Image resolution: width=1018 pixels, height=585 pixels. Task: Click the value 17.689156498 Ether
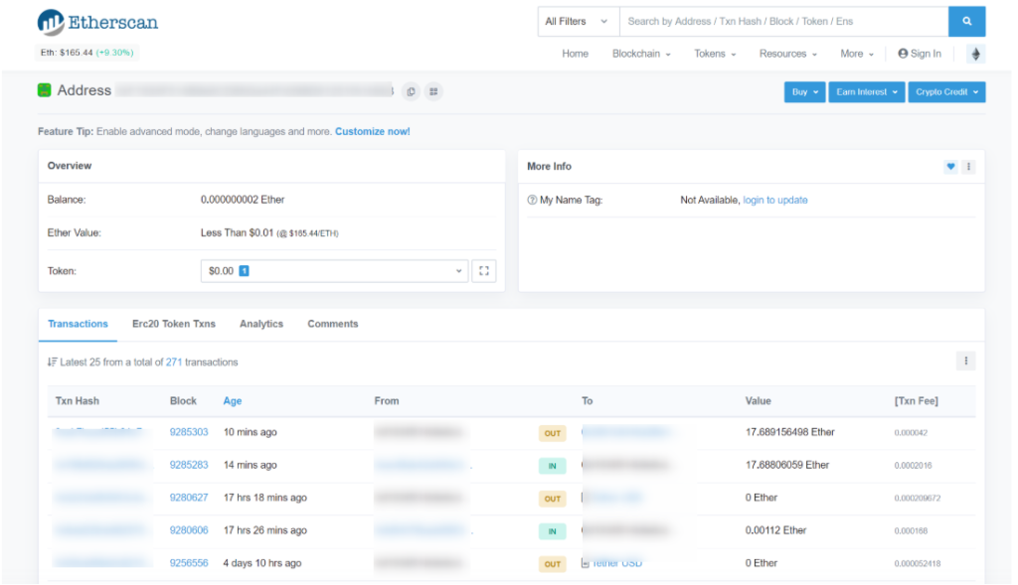790,432
